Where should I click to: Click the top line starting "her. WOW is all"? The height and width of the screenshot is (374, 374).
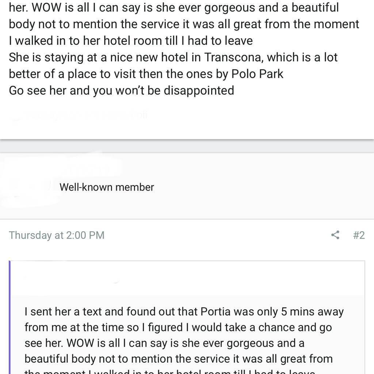click(173, 7)
